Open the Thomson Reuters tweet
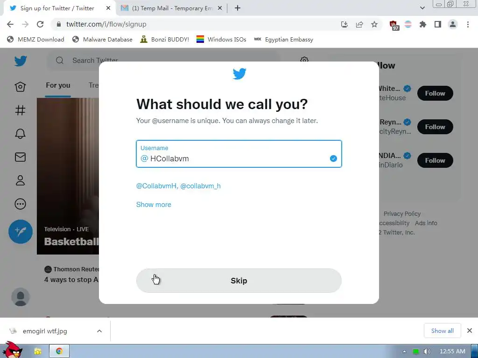This screenshot has height=358, width=478. pyautogui.click(x=71, y=275)
